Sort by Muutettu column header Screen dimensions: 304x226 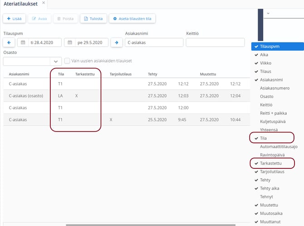point(208,74)
